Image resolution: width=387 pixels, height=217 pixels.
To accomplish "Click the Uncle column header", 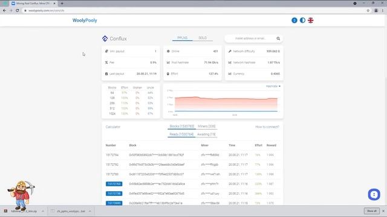I will [151, 87].
